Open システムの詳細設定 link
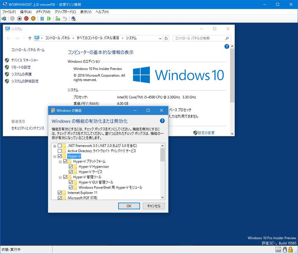This screenshot has width=298, height=254. click(25, 81)
